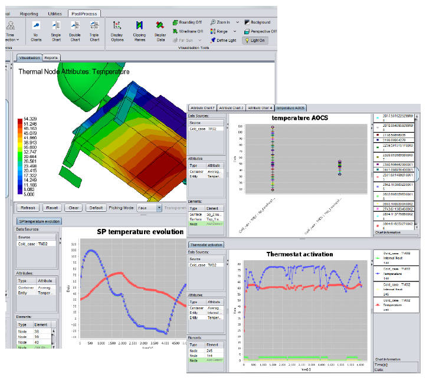Select the Attribute Chart 7 tab
This screenshot has width=426, height=384.
pos(202,108)
